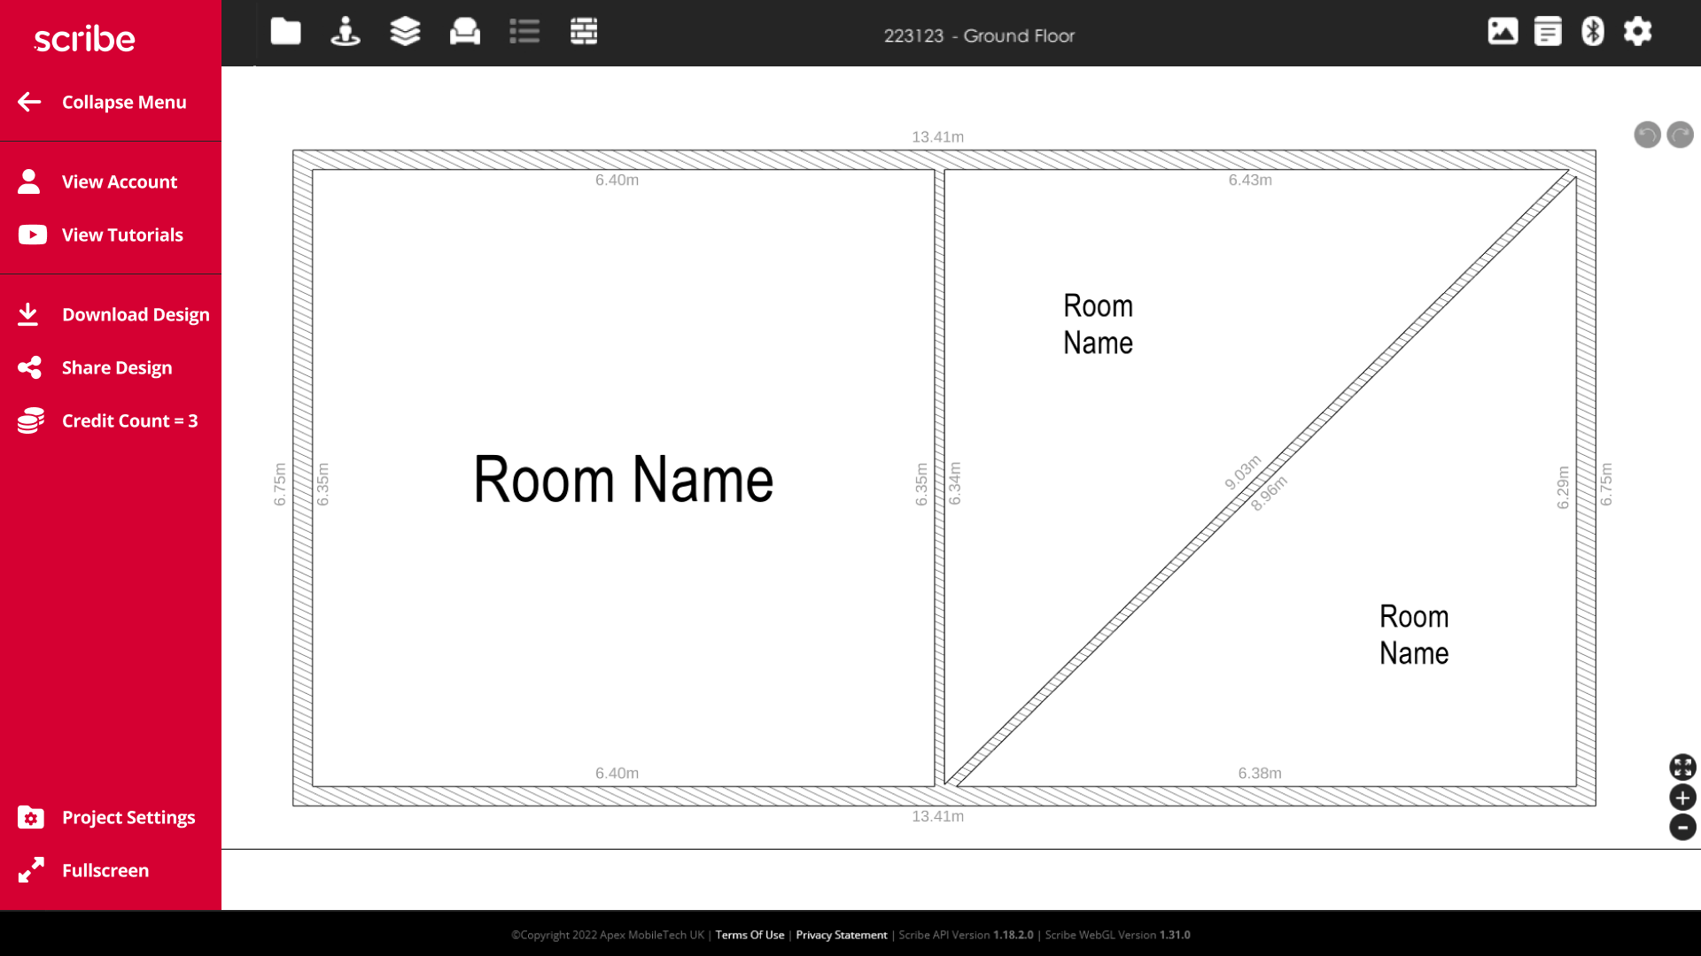Open the folder icon in toolbar
Viewport: 1701px width, 956px height.
pos(285,32)
